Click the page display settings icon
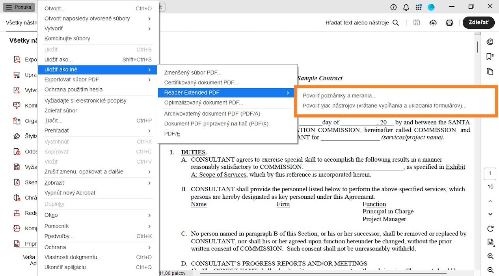The image size is (499, 276). click(490, 242)
